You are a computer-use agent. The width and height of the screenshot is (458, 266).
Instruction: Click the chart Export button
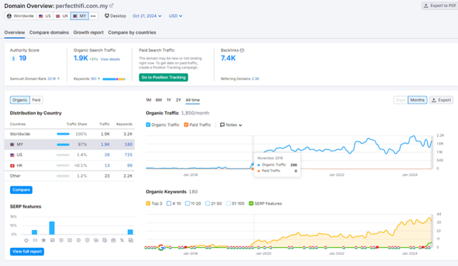(x=441, y=100)
